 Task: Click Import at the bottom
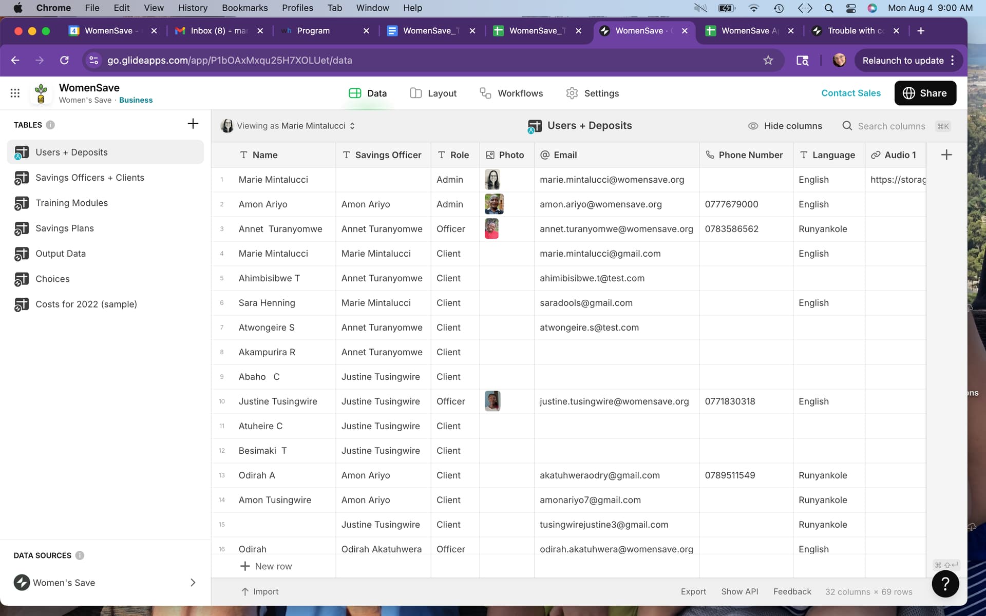[260, 592]
